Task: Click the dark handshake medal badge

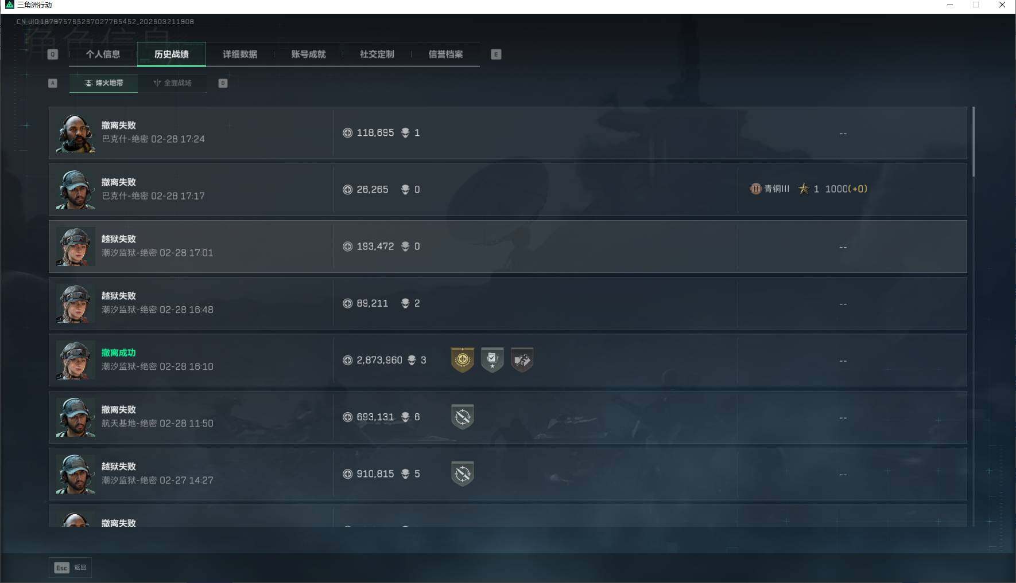Action: (522, 360)
